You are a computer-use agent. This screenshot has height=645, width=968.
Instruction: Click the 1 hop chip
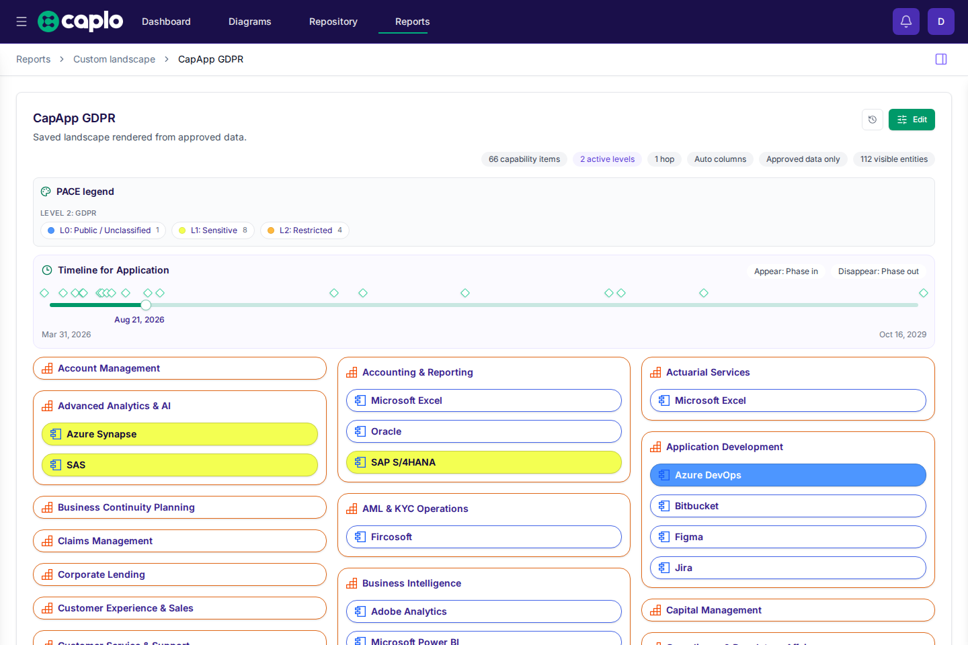click(x=665, y=159)
